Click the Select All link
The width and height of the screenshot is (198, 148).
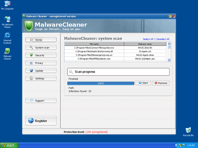coord(148,39)
